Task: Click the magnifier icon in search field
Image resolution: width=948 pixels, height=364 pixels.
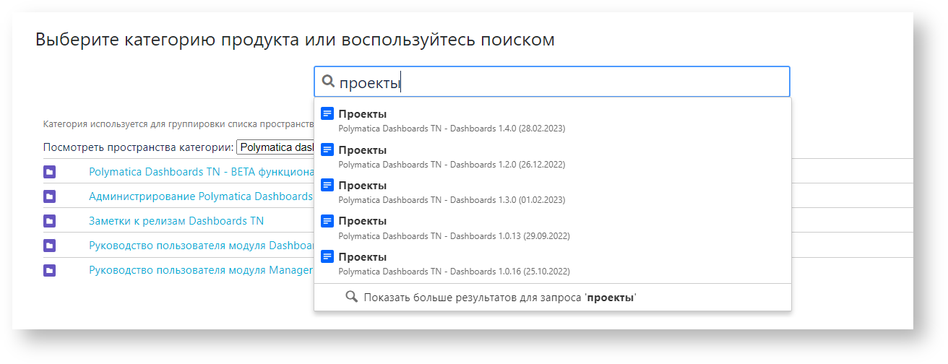Action: (x=328, y=82)
